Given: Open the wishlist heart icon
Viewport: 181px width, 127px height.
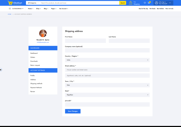Looking at the screenshot, I should pos(145,3).
